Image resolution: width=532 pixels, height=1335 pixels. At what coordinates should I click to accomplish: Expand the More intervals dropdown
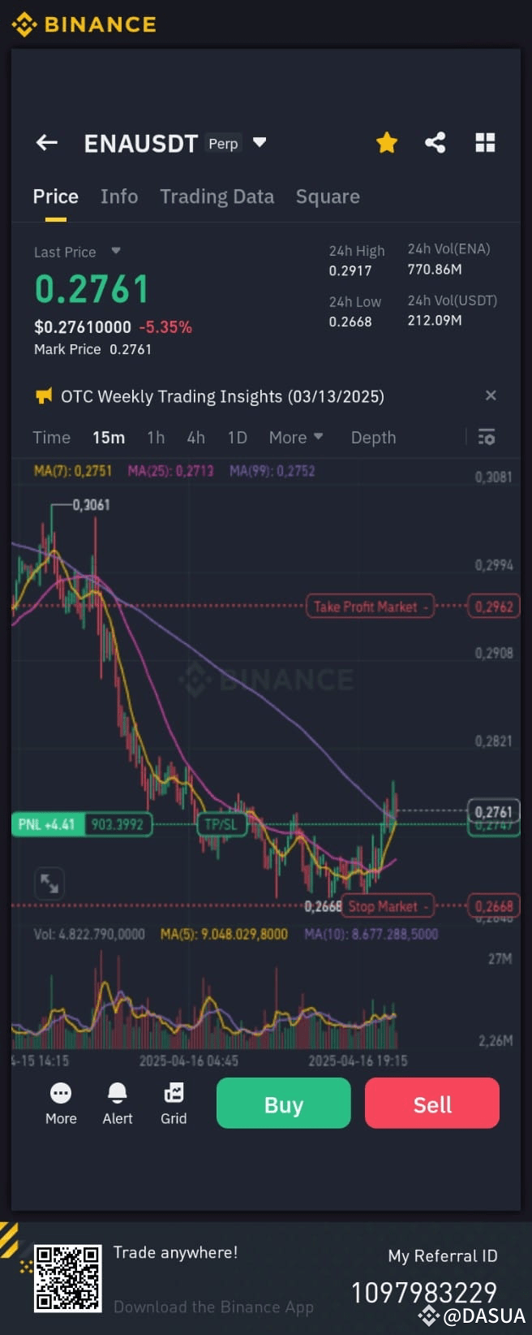click(x=296, y=438)
